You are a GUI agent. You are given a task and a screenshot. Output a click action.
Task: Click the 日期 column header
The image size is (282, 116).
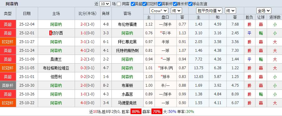coord(27,13)
